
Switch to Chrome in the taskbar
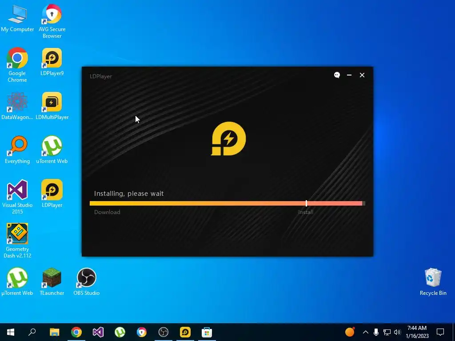[76, 332]
